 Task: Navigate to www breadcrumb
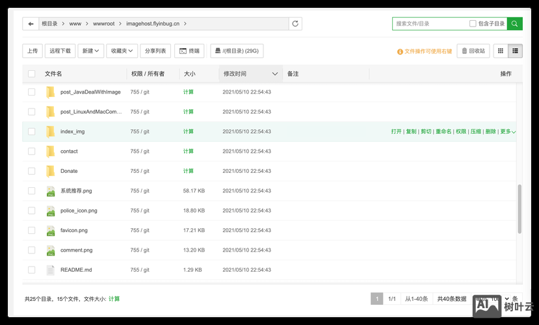tap(75, 23)
